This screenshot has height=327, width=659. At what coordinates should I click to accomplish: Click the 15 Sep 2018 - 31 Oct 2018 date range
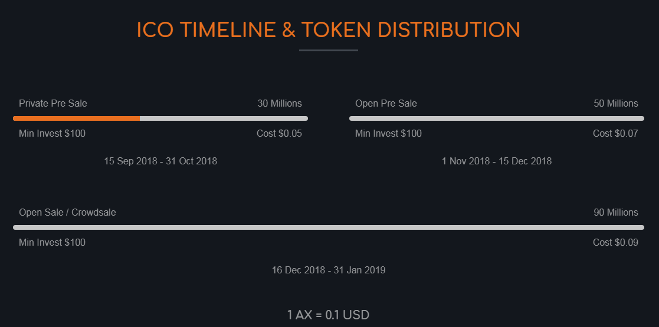pyautogui.click(x=160, y=161)
